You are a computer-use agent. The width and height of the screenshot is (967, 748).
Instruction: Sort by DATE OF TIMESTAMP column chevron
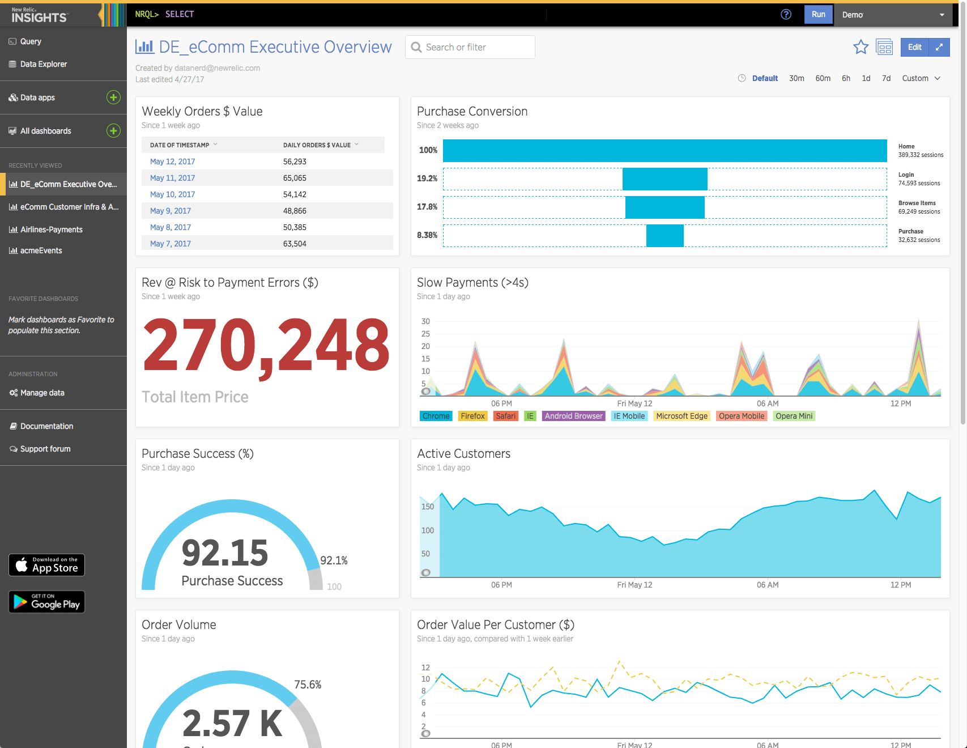coord(216,144)
